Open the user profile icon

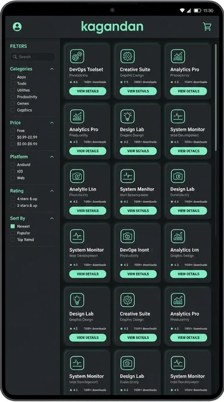point(17,27)
